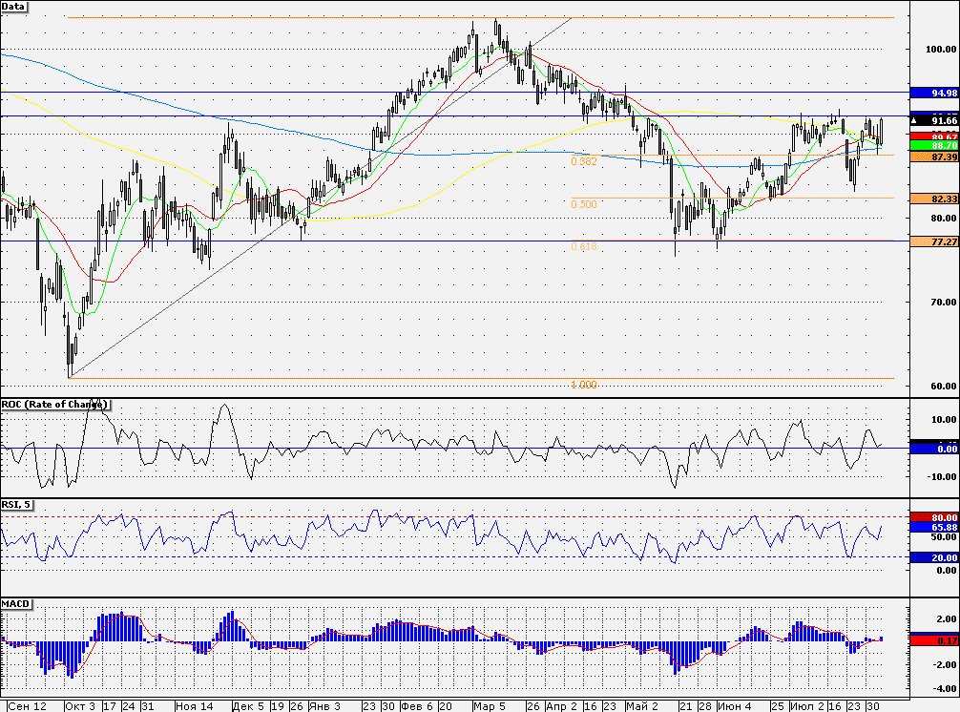Click the Data panel label

click(x=13, y=7)
